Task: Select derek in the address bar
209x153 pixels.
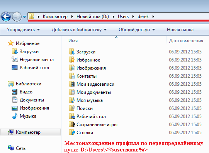Action: point(143,17)
